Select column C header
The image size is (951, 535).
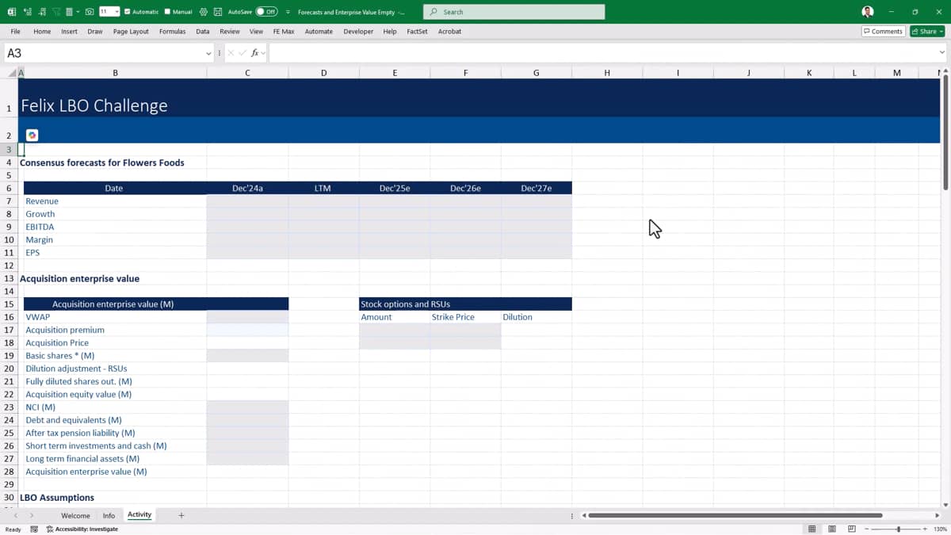pyautogui.click(x=247, y=73)
